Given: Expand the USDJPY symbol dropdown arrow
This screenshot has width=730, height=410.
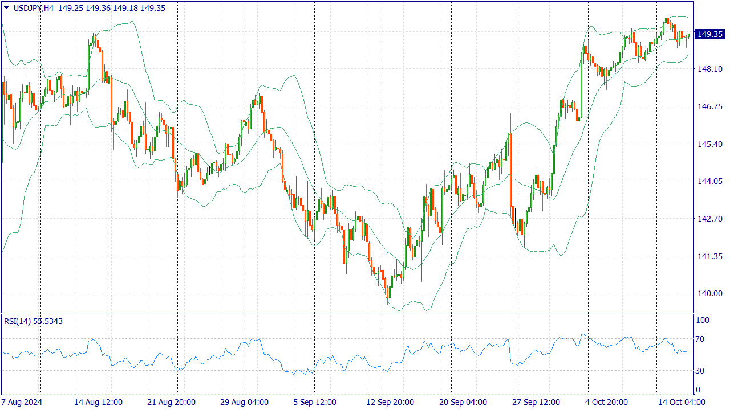Looking at the screenshot, I should pyautogui.click(x=6, y=9).
